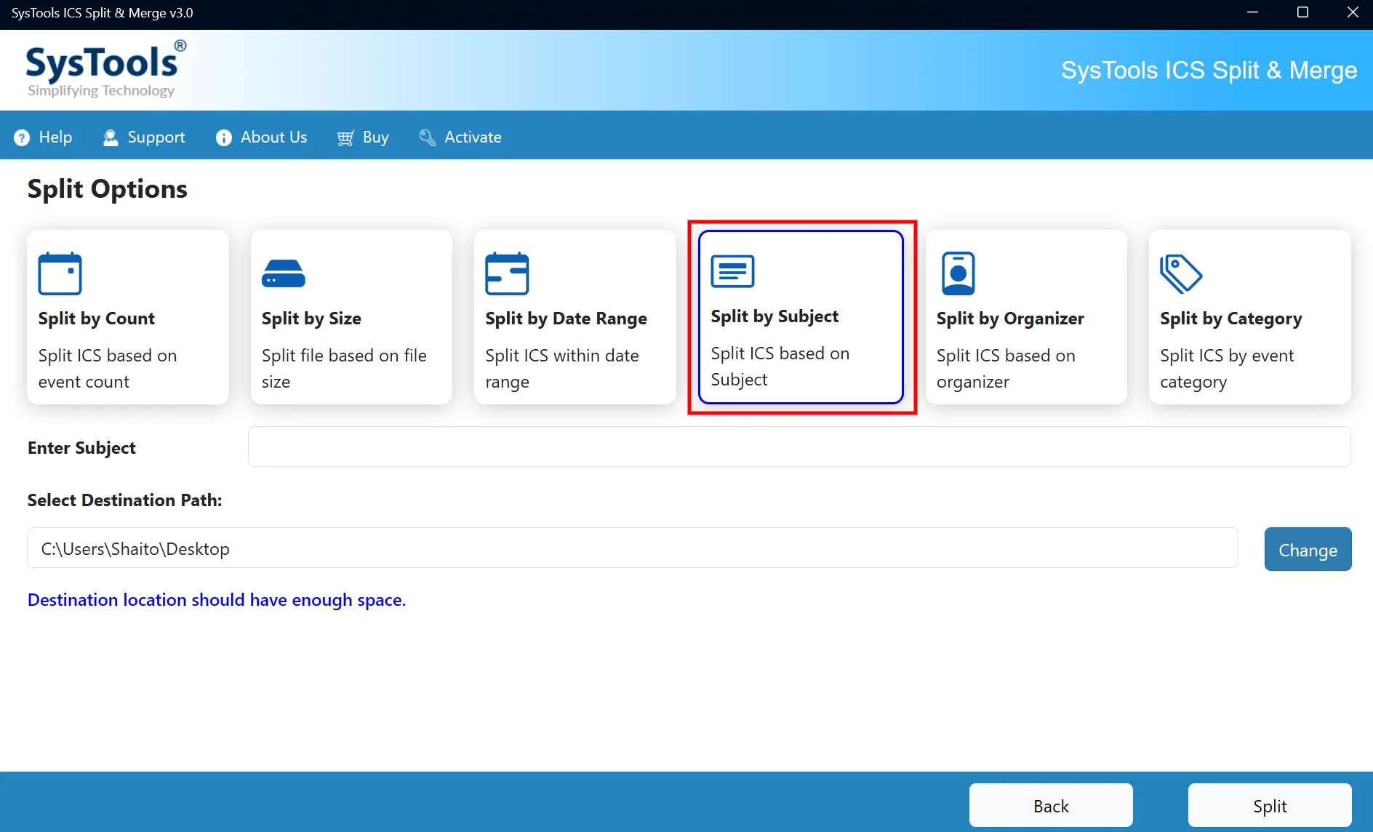
Task: Click the Buy shopping cart icon
Action: point(345,137)
